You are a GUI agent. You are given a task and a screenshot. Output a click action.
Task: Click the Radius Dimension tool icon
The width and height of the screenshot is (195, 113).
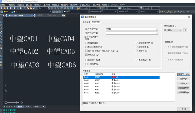(175, 12)
